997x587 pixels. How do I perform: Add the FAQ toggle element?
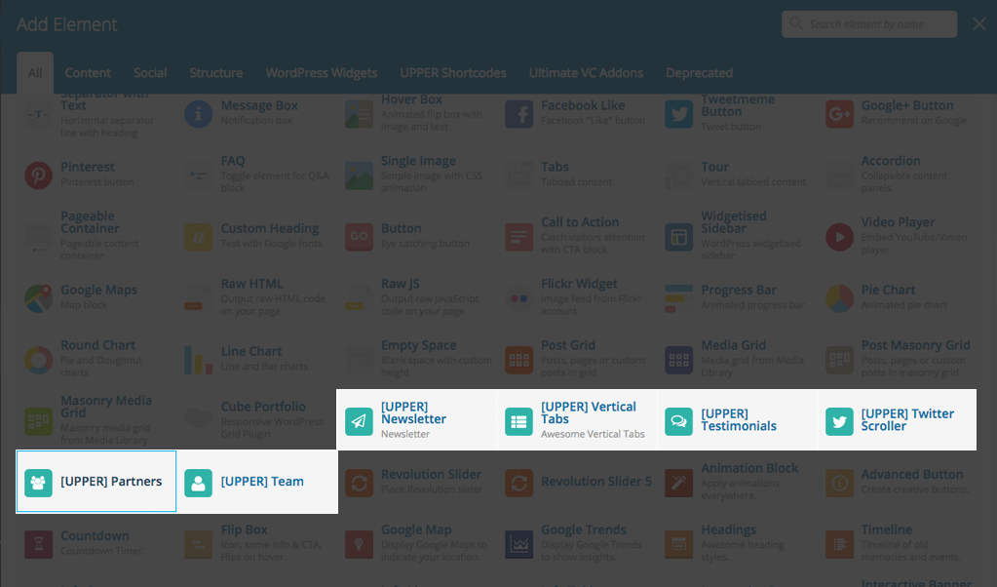coord(256,175)
